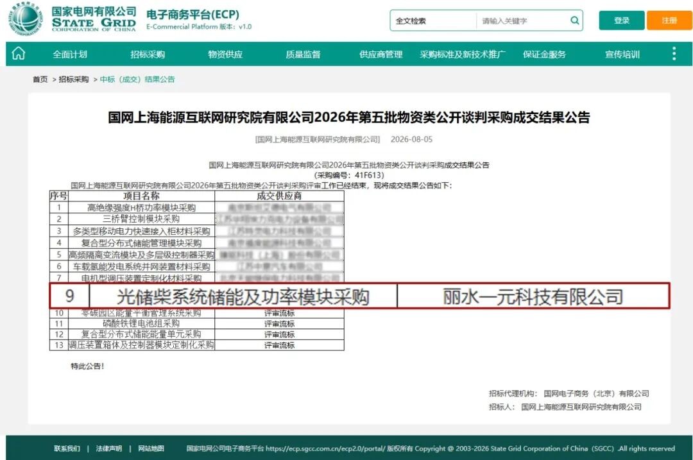Image resolution: width=693 pixels, height=460 pixels.
Task: Click the State Grid globe logo
Action: point(26,19)
